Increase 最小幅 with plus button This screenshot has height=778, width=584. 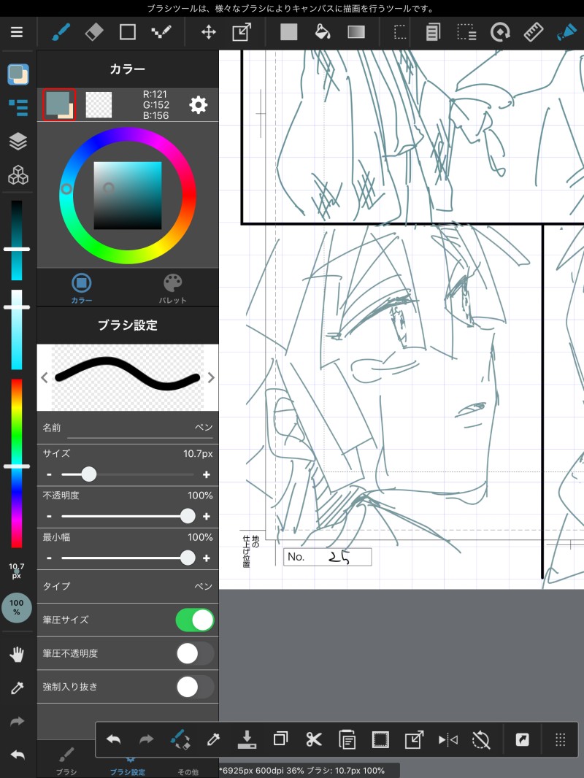tap(207, 558)
